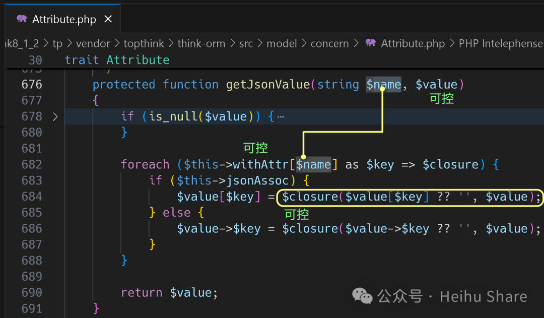
Task: Open the 'concern' breadcrumb segment
Action: 329,43
